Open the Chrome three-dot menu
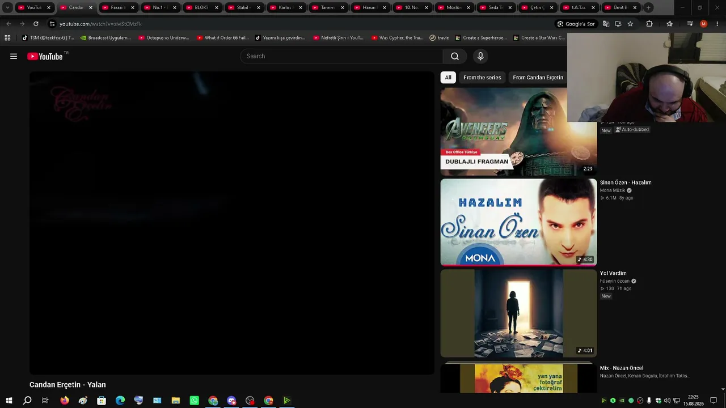The image size is (726, 408). tap(717, 24)
